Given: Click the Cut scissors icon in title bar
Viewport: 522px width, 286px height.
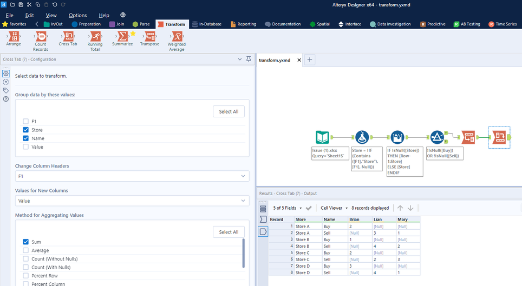Looking at the screenshot, I should [29, 5].
